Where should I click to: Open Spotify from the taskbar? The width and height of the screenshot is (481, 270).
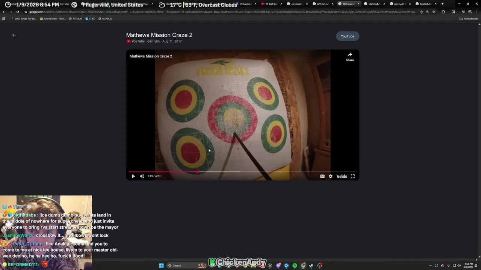click(295, 265)
